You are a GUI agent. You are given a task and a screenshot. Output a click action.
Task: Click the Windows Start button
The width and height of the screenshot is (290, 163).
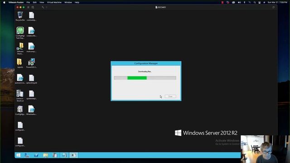[18, 155]
